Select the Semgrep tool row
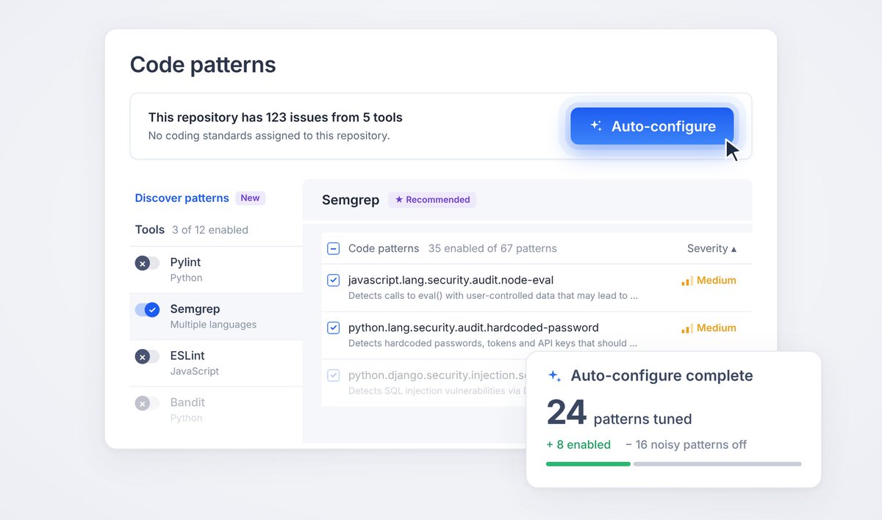 tap(216, 317)
